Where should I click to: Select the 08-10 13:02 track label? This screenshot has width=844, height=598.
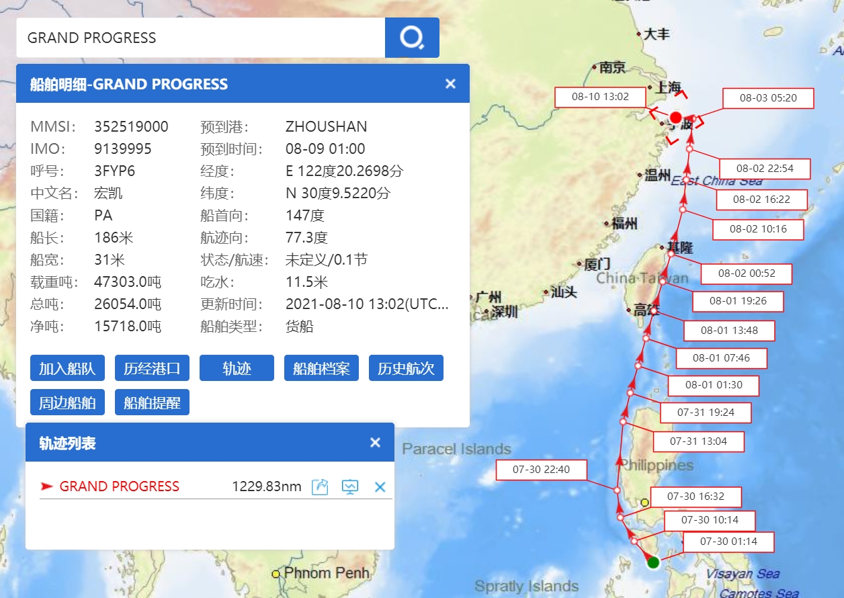(x=600, y=97)
